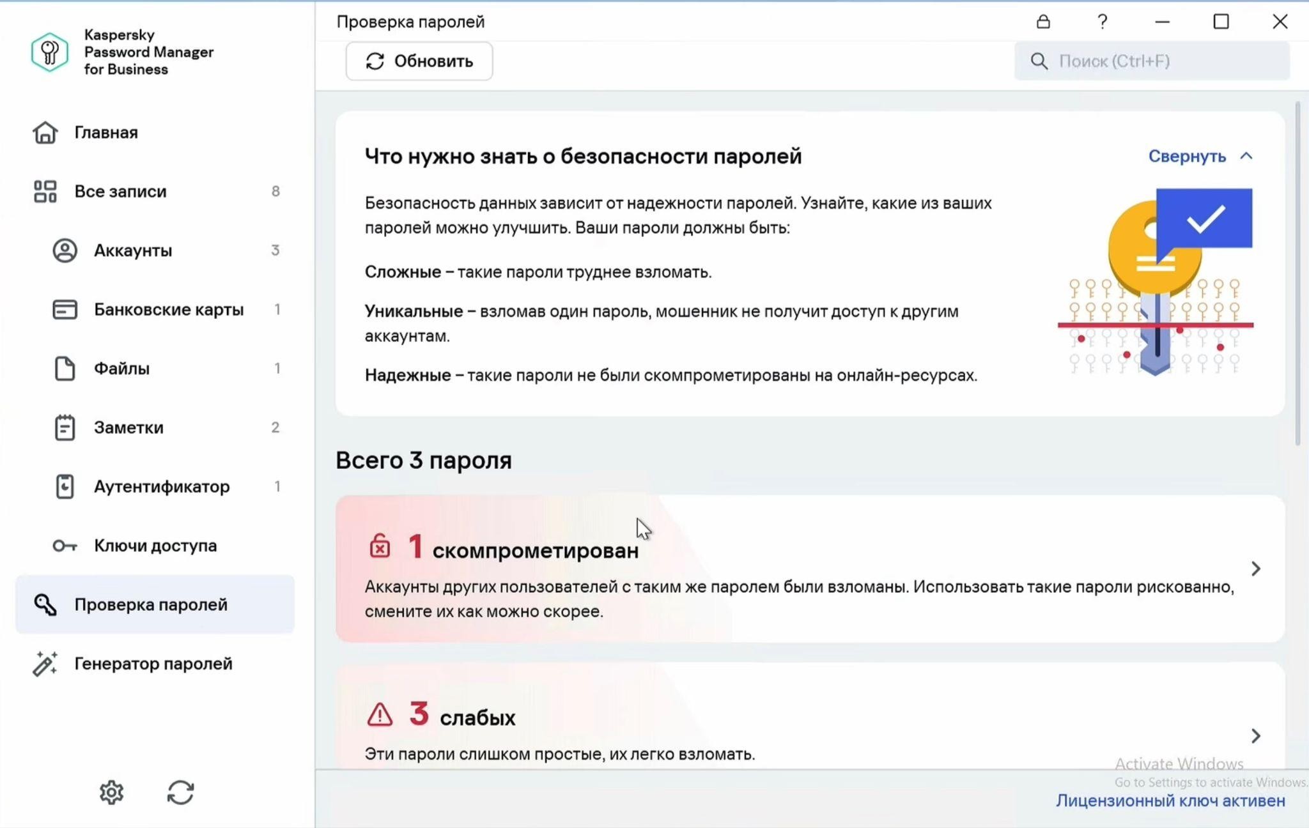Open the Лицензионный ключ активен link
The height and width of the screenshot is (828, 1309).
tap(1170, 801)
